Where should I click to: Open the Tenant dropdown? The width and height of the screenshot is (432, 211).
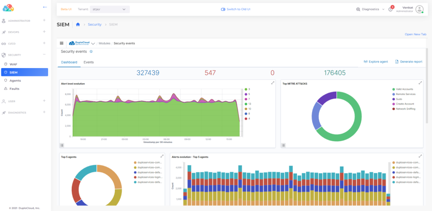(x=109, y=9)
